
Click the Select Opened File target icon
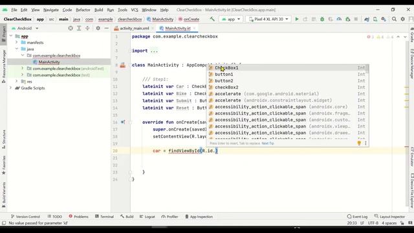[71, 28]
